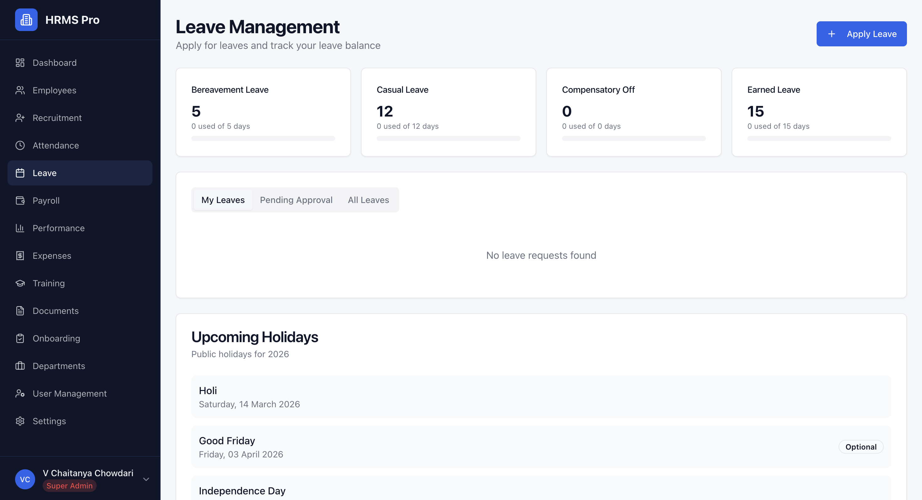922x500 pixels.
Task: Navigate to Documents
Action: tap(80, 310)
